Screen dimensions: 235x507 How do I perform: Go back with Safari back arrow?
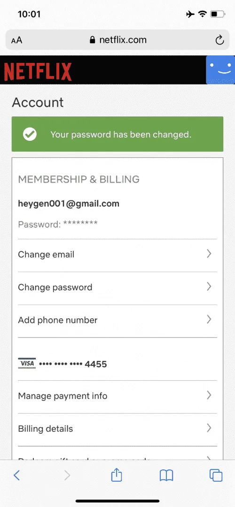(x=17, y=475)
